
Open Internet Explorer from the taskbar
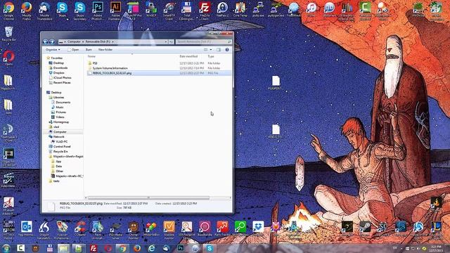[x=152, y=248]
